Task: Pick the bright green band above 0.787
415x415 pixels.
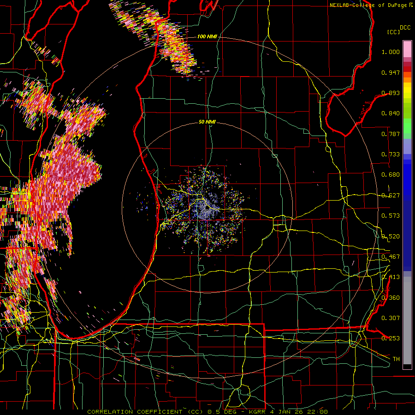Action: click(407, 125)
